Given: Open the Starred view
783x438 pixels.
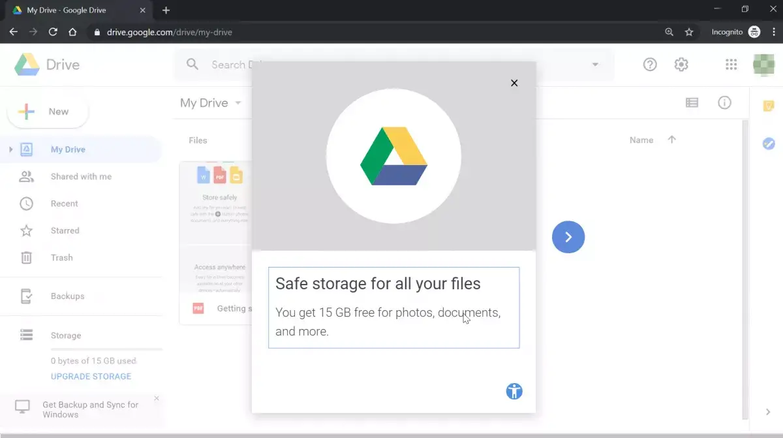Looking at the screenshot, I should click(x=65, y=230).
